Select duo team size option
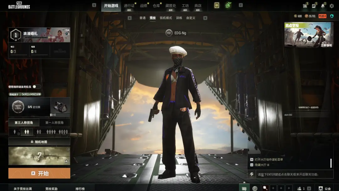 [x=27, y=132]
